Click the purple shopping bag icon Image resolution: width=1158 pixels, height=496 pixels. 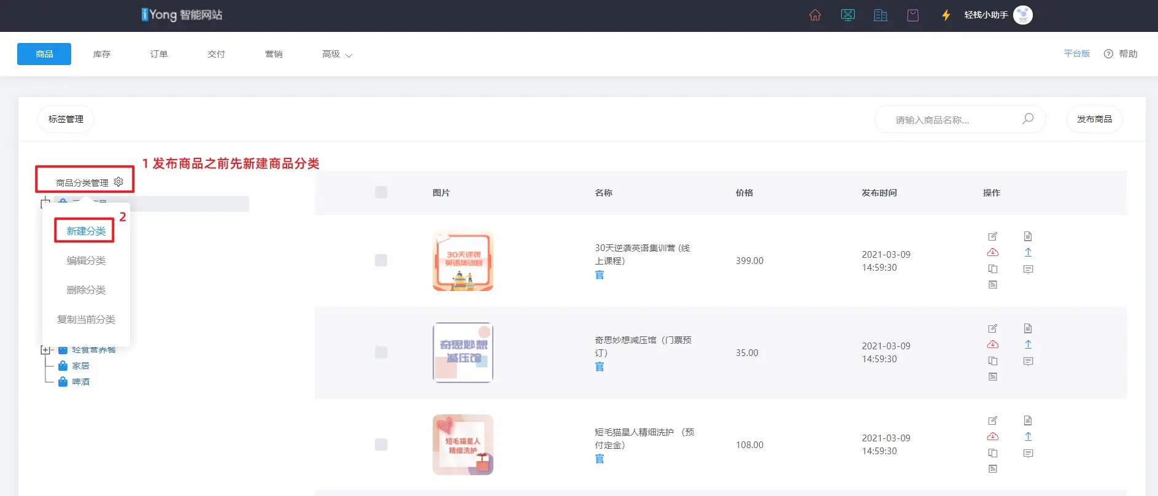click(913, 15)
